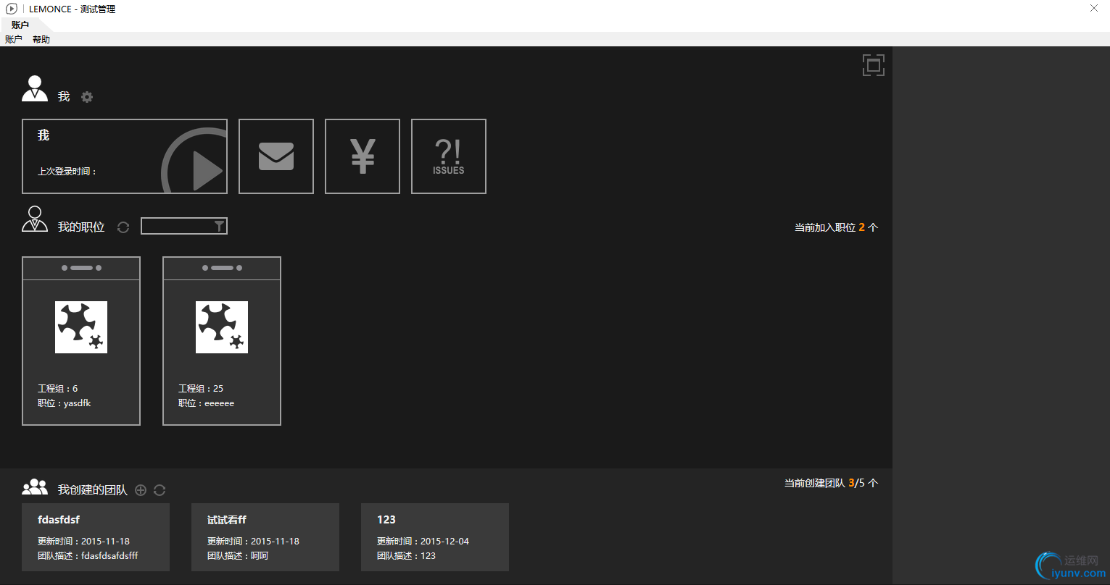The height and width of the screenshot is (585, 1110).
Task: Click the handle bar on yasdfk card
Action: point(81,268)
